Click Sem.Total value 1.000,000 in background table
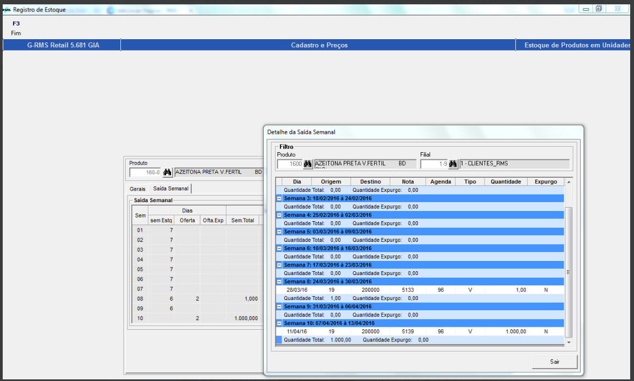 (242, 318)
